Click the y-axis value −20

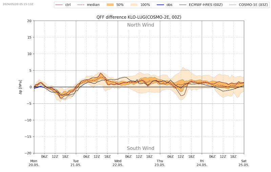pyautogui.click(x=28, y=153)
